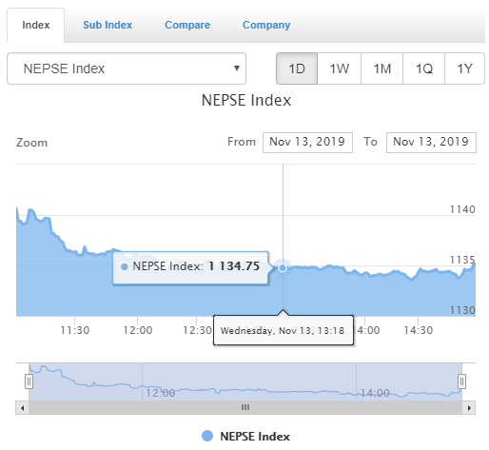Click the right navigator range handle

click(x=461, y=382)
